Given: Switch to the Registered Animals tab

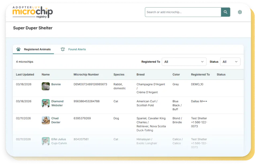Looking at the screenshot, I should click(33, 49).
